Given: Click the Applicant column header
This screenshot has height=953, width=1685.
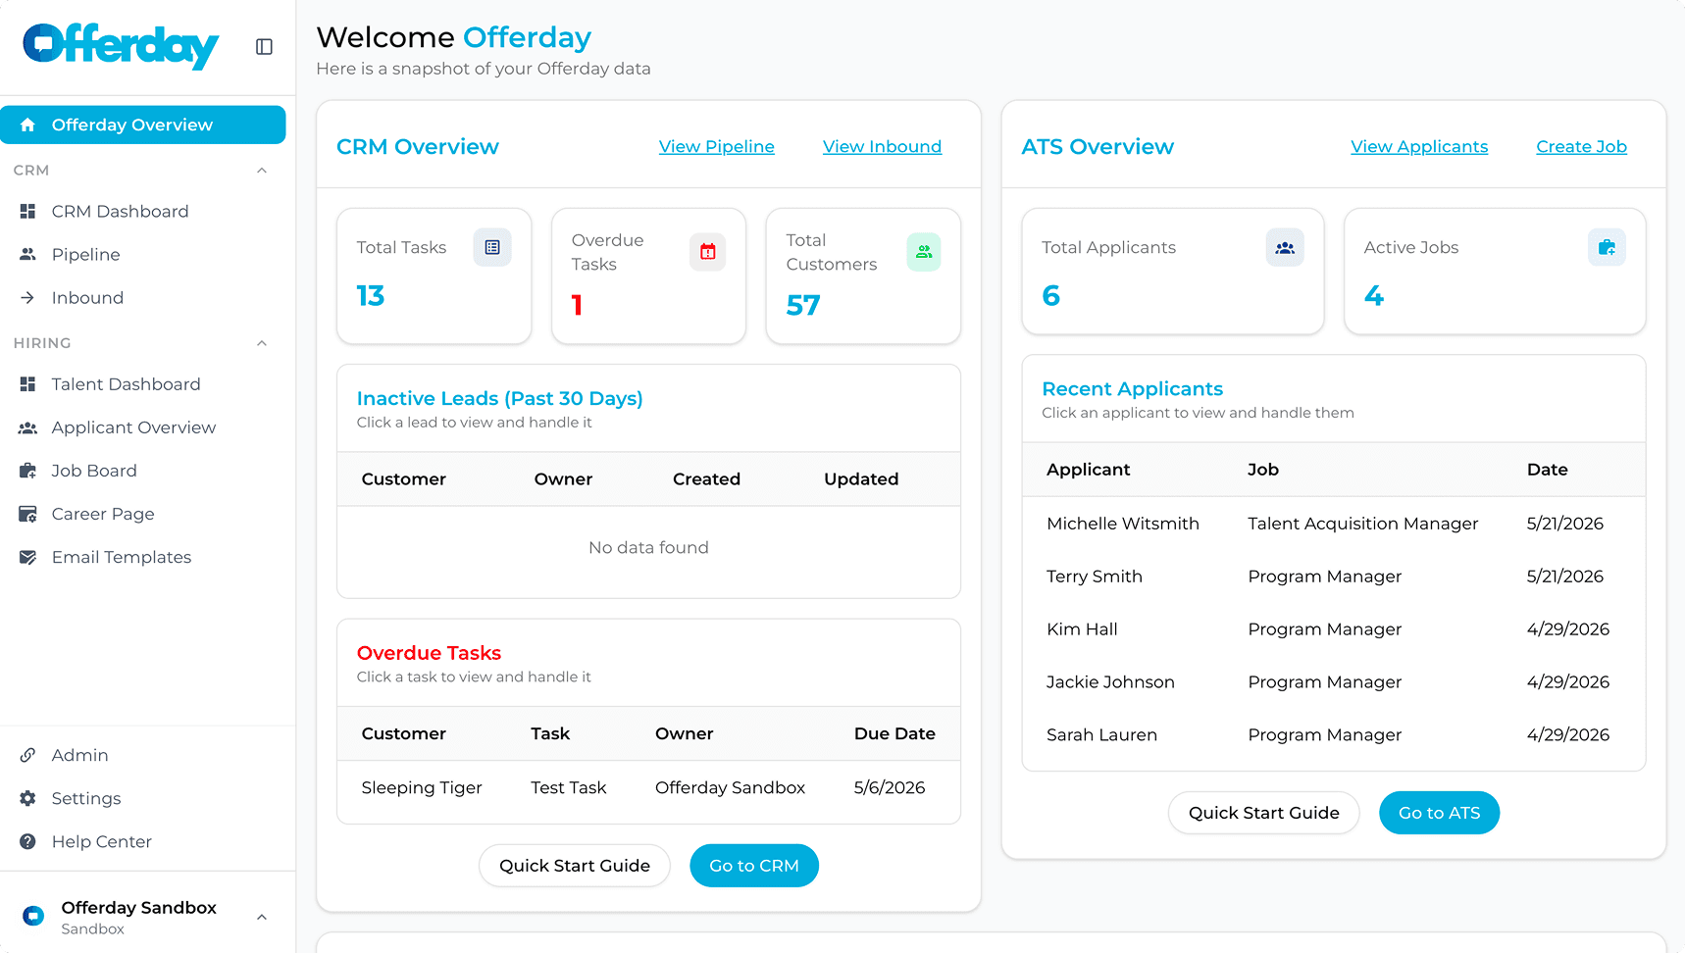Looking at the screenshot, I should [1088, 470].
